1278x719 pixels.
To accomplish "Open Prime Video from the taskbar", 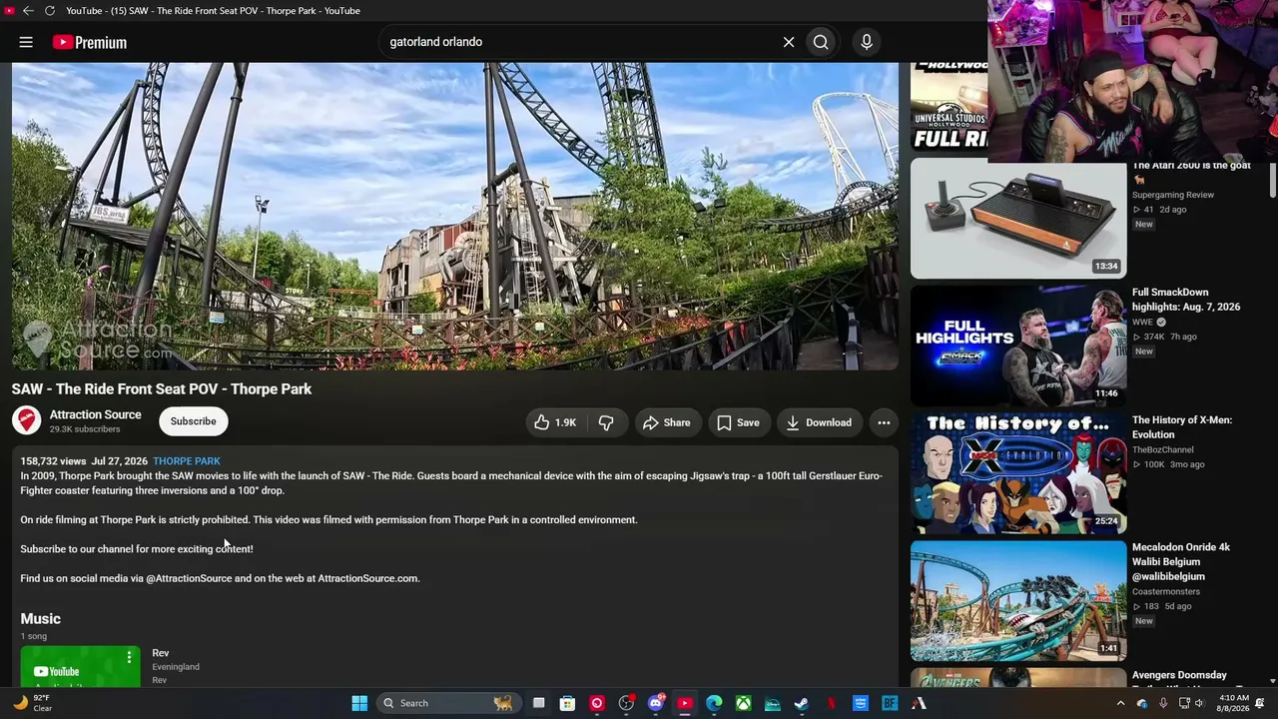I will tap(861, 703).
